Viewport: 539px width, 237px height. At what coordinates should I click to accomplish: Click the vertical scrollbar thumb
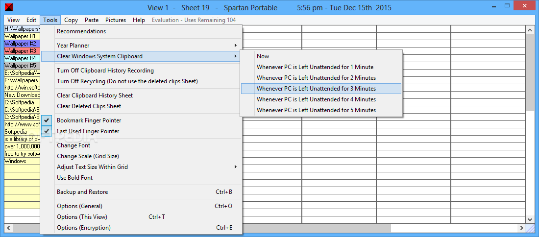[x=530, y=72]
